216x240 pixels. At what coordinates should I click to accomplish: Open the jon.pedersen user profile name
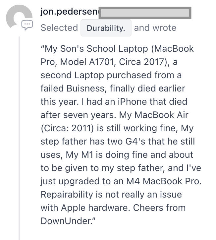point(70,12)
